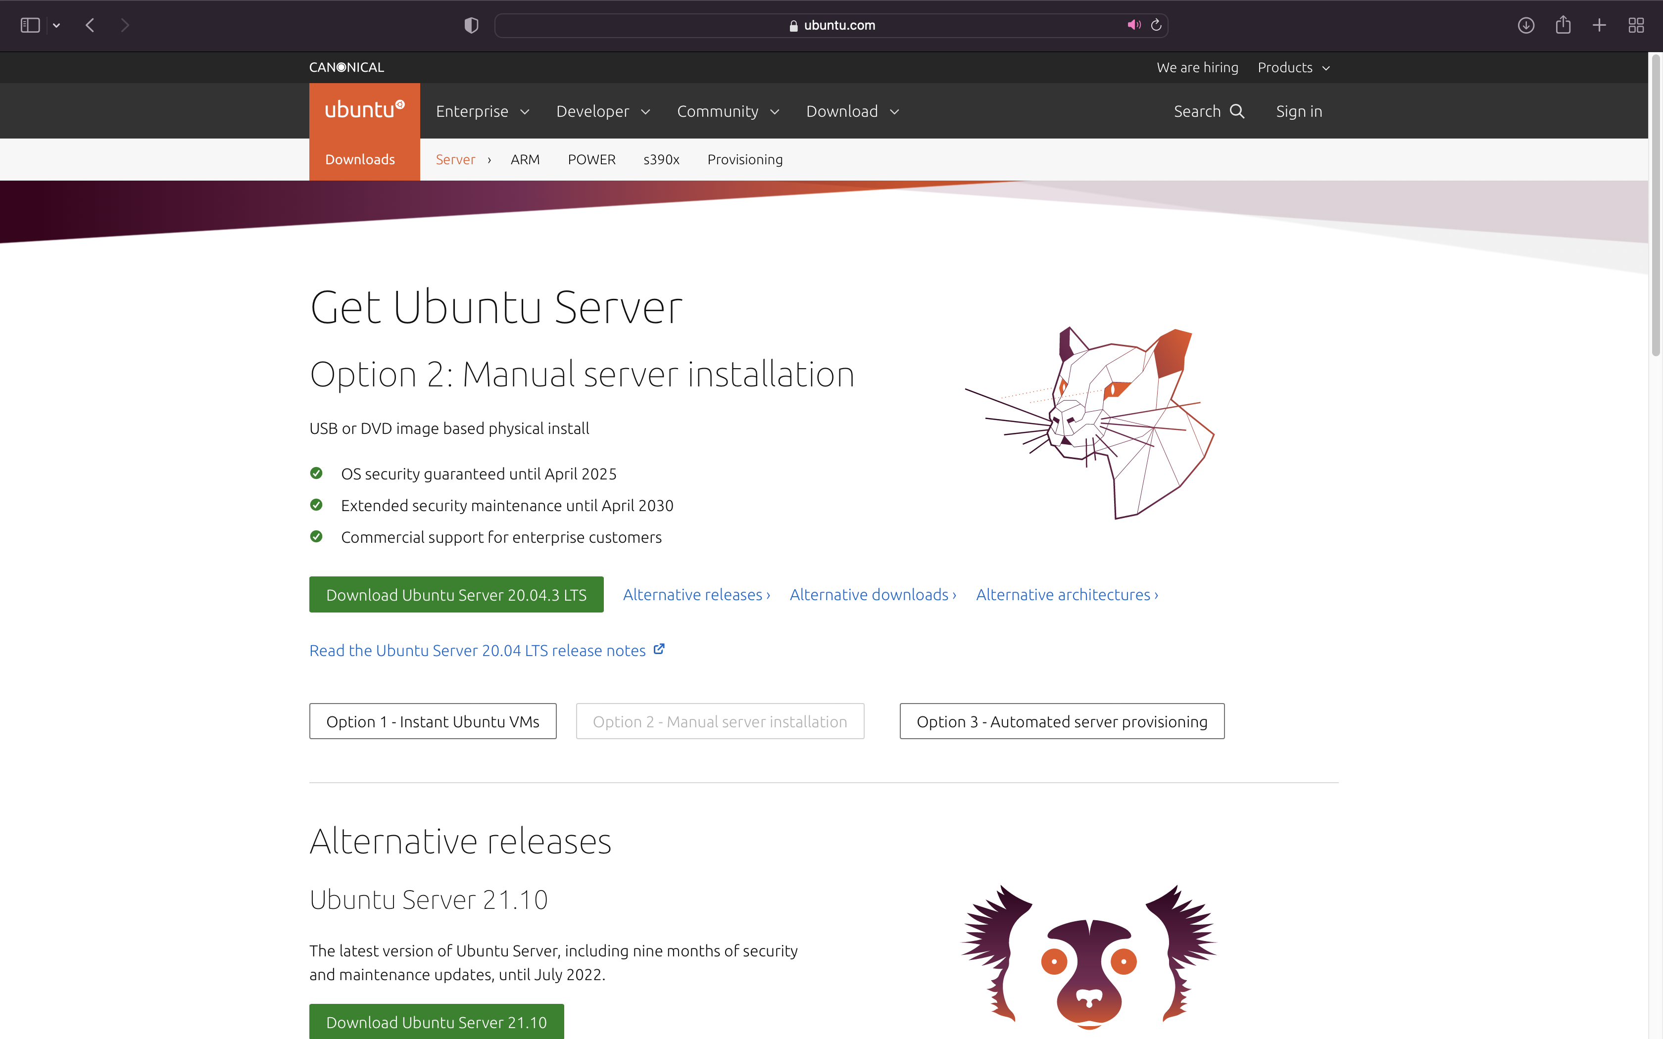Click Download Ubuntu Server 20.04.3 LTS
The width and height of the screenshot is (1663, 1039).
[x=456, y=594]
